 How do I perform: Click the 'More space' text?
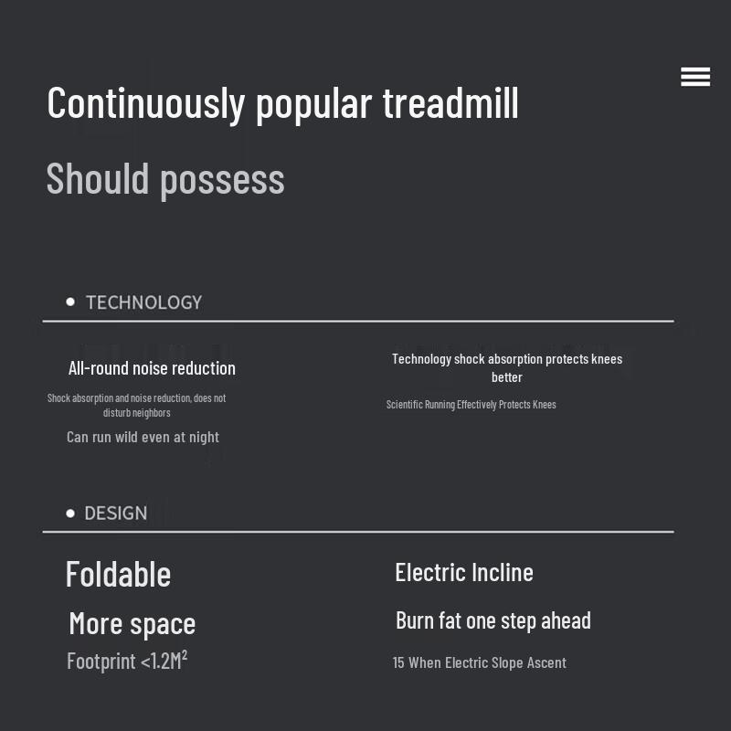pyautogui.click(x=132, y=624)
